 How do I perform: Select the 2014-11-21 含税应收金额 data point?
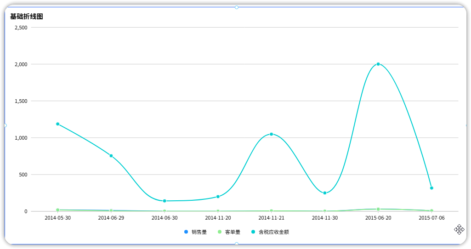(272, 134)
